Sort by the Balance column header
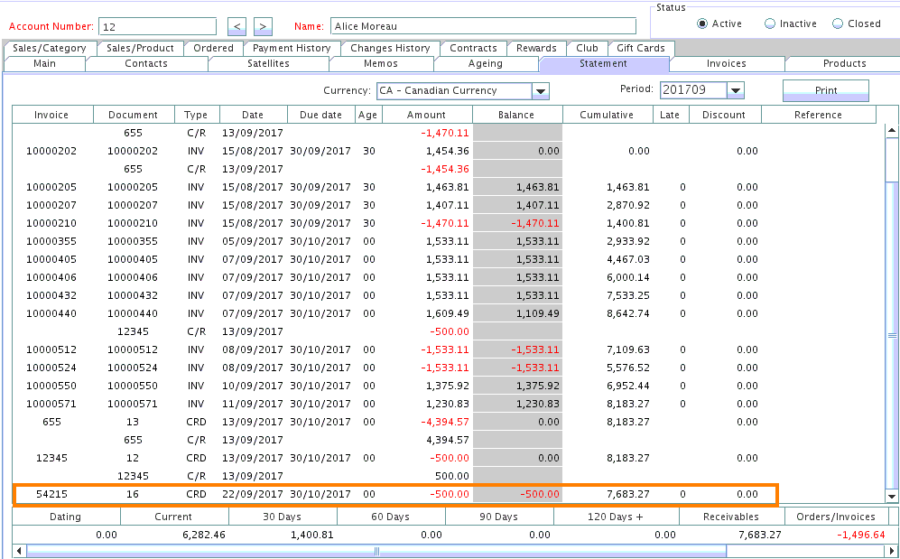900x559 pixels. pyautogui.click(x=516, y=115)
